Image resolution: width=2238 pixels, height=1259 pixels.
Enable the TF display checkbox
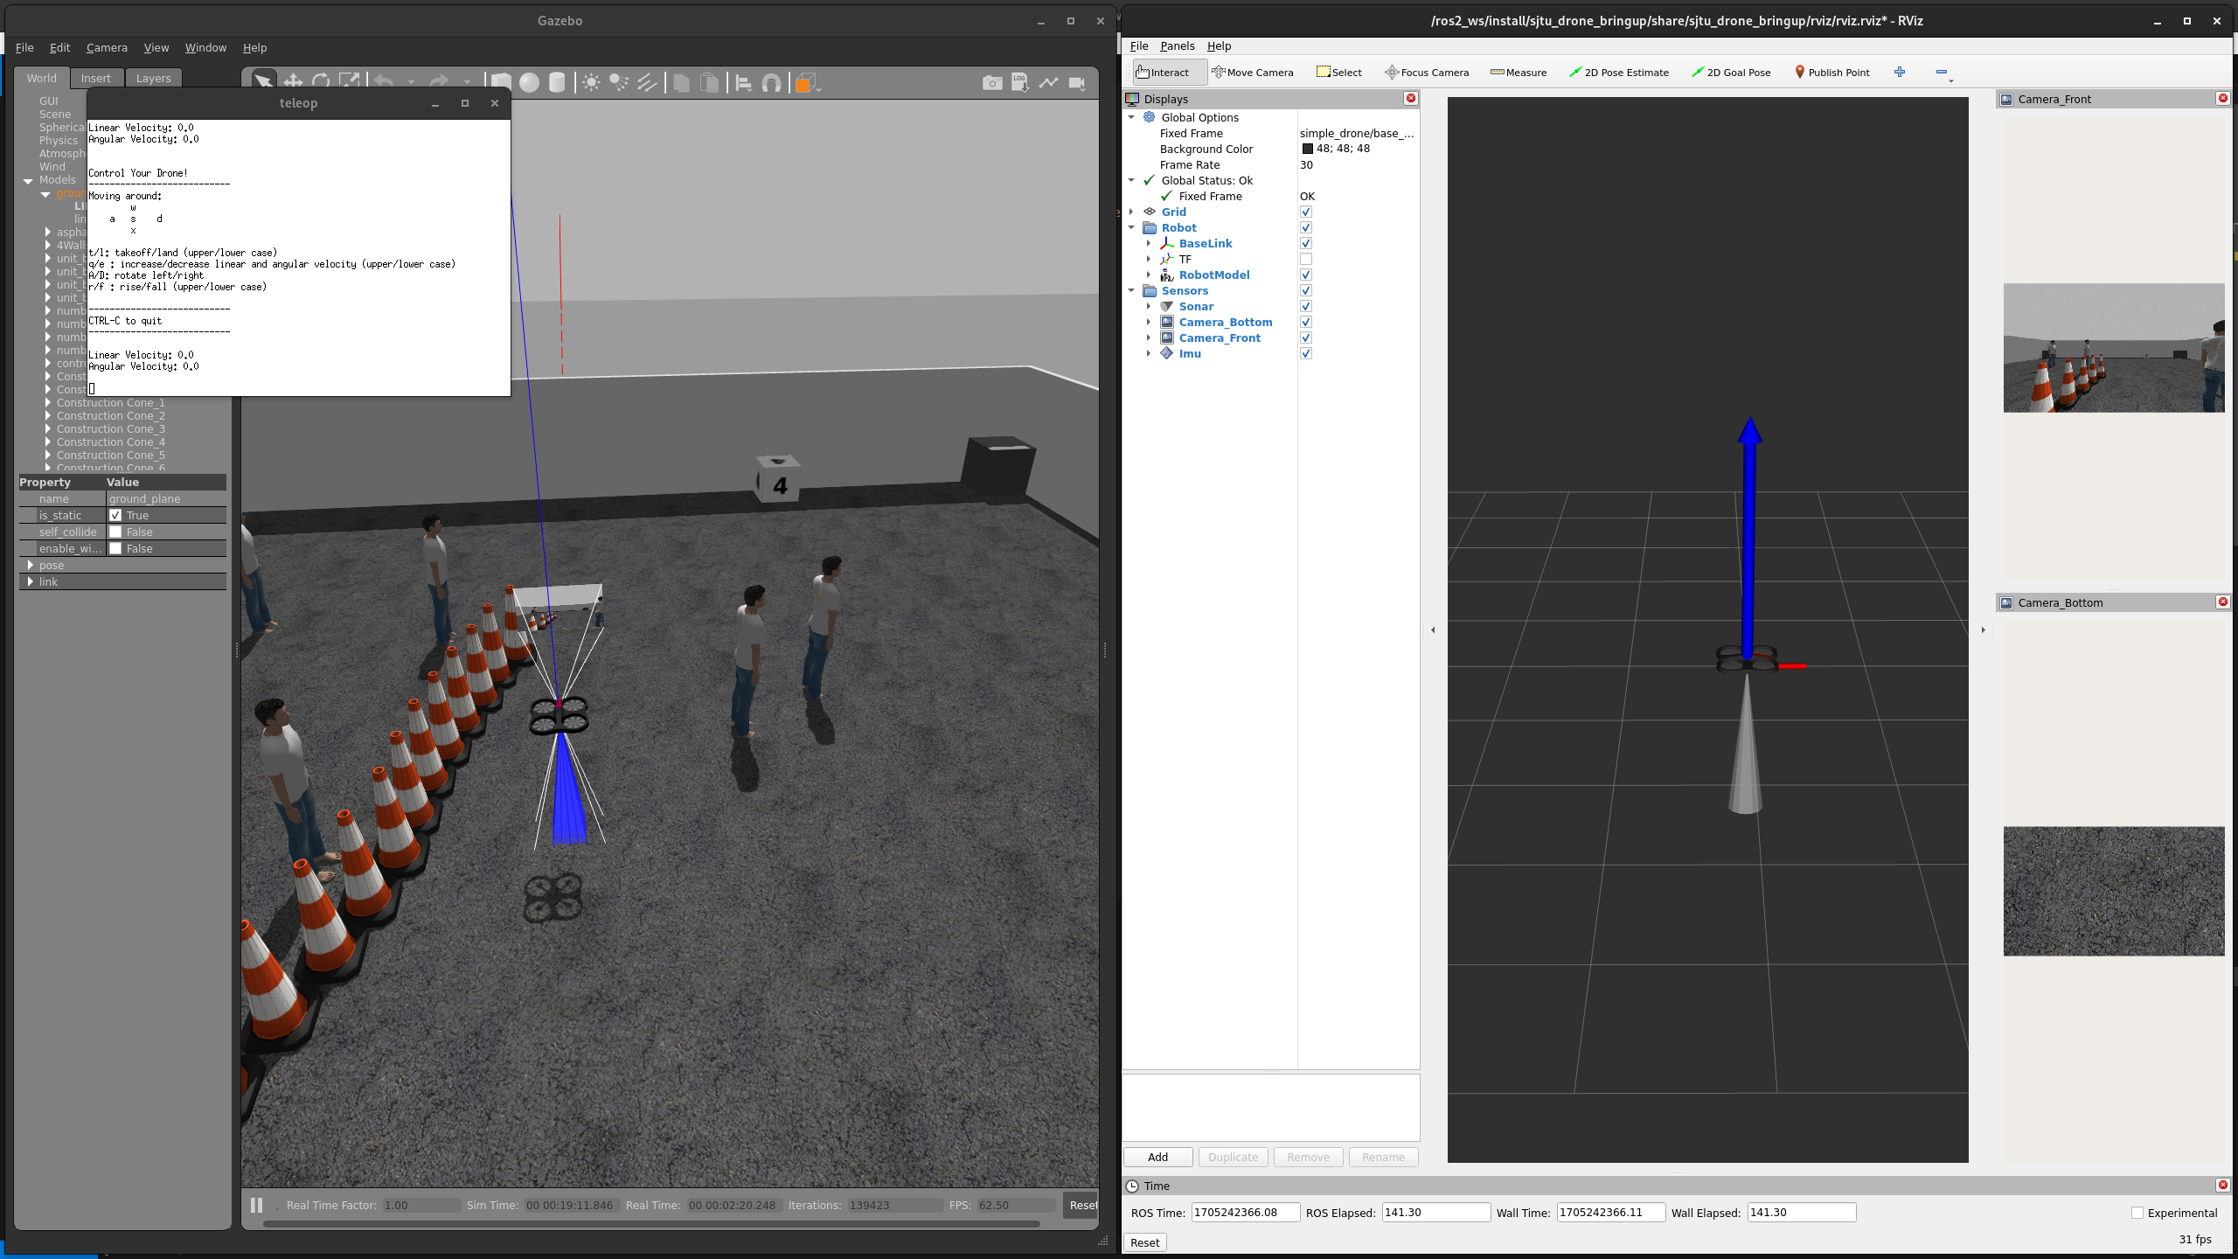[1305, 259]
